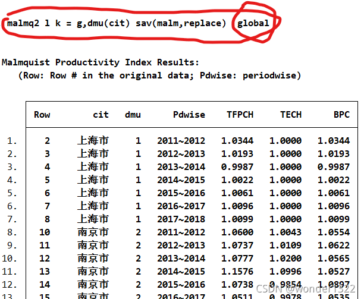The height and width of the screenshot is (299, 364).
Task: Click the BPC column header
Action: pos(342,115)
